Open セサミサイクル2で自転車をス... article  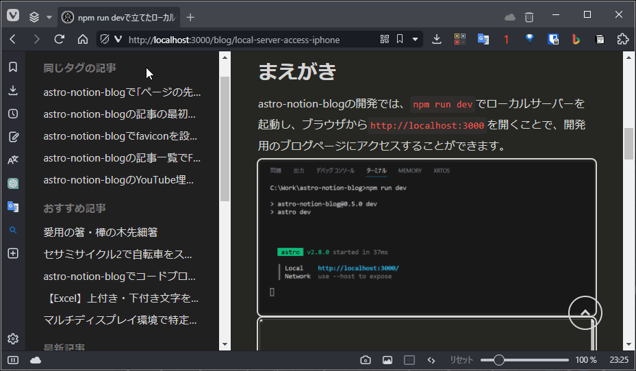click(x=118, y=254)
